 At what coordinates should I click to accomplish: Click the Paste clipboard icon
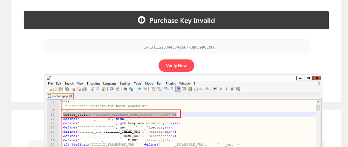click(104, 89)
